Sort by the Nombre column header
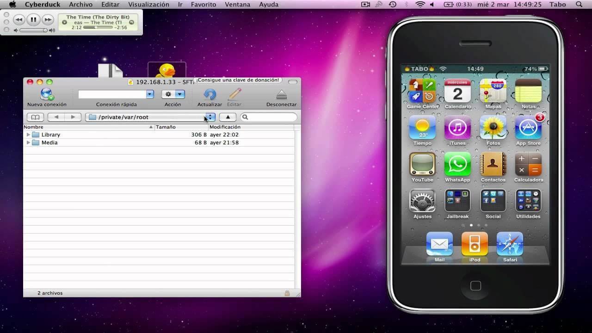Screen dimensions: 592x333 pyautogui.click(x=89, y=127)
